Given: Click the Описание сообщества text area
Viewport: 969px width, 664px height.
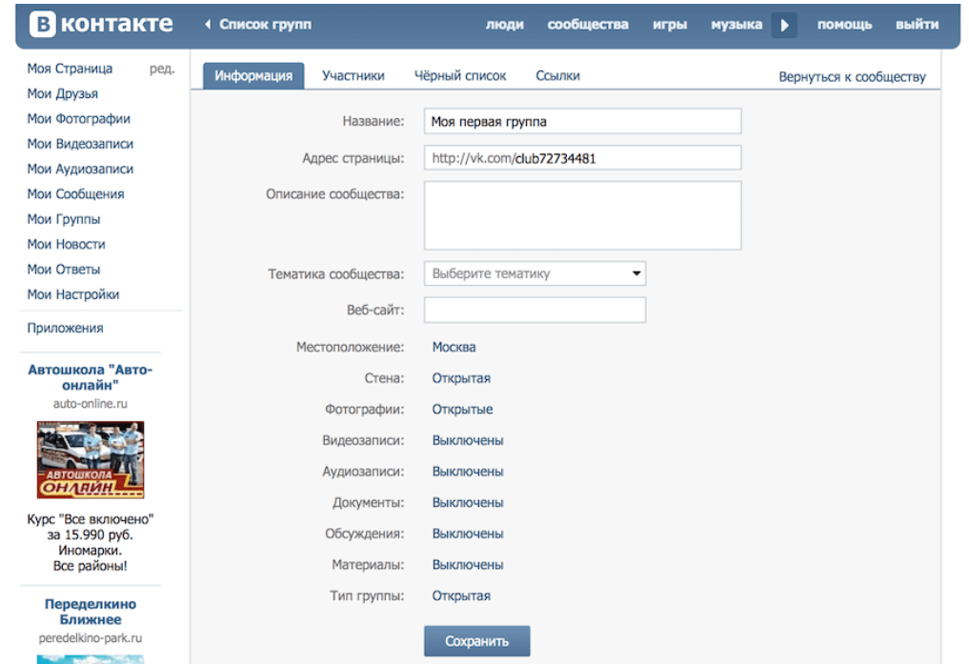Looking at the screenshot, I should click(583, 215).
